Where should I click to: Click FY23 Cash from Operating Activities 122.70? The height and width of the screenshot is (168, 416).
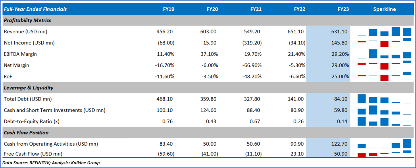(339, 144)
